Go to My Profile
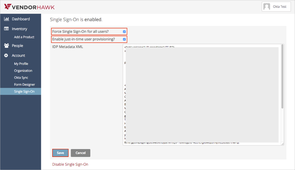This screenshot has height=170, width=295. click(21, 64)
